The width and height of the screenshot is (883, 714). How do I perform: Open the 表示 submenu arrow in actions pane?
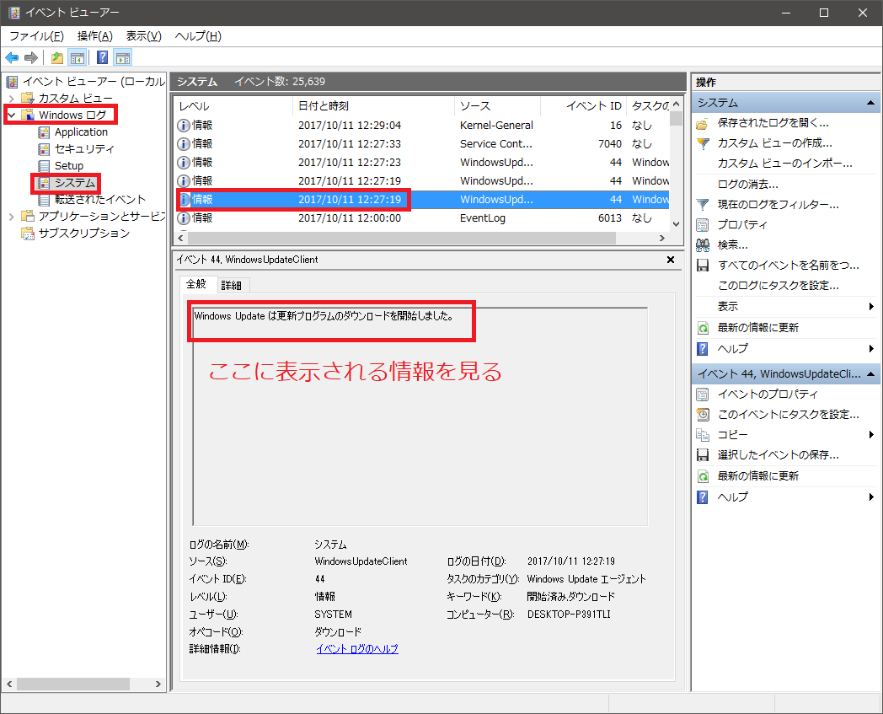coord(871,307)
